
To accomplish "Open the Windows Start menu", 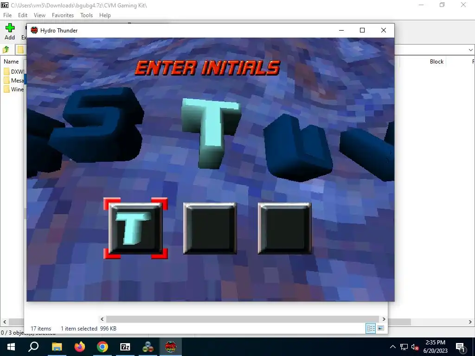I will tap(11, 347).
